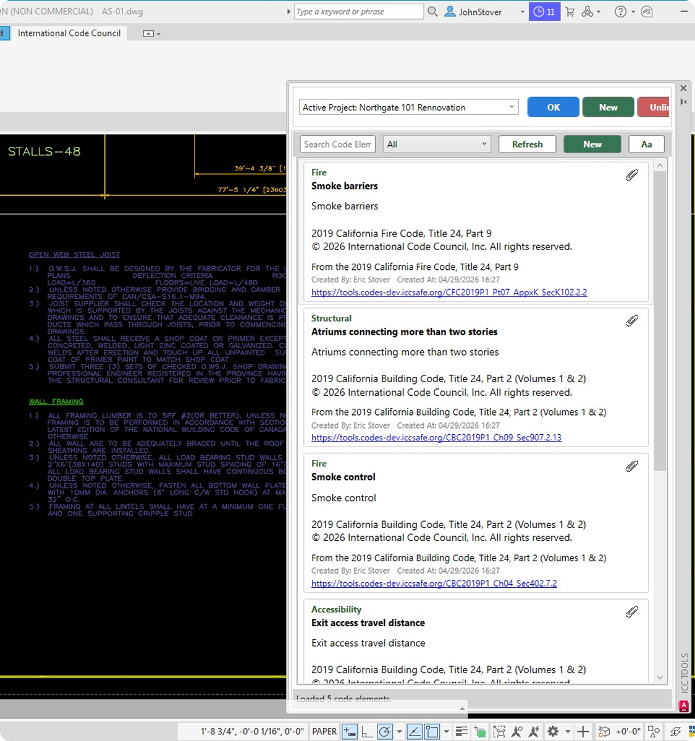Screen dimensions: 695x741
Task: Click the Aa text size button
Action: point(647,144)
